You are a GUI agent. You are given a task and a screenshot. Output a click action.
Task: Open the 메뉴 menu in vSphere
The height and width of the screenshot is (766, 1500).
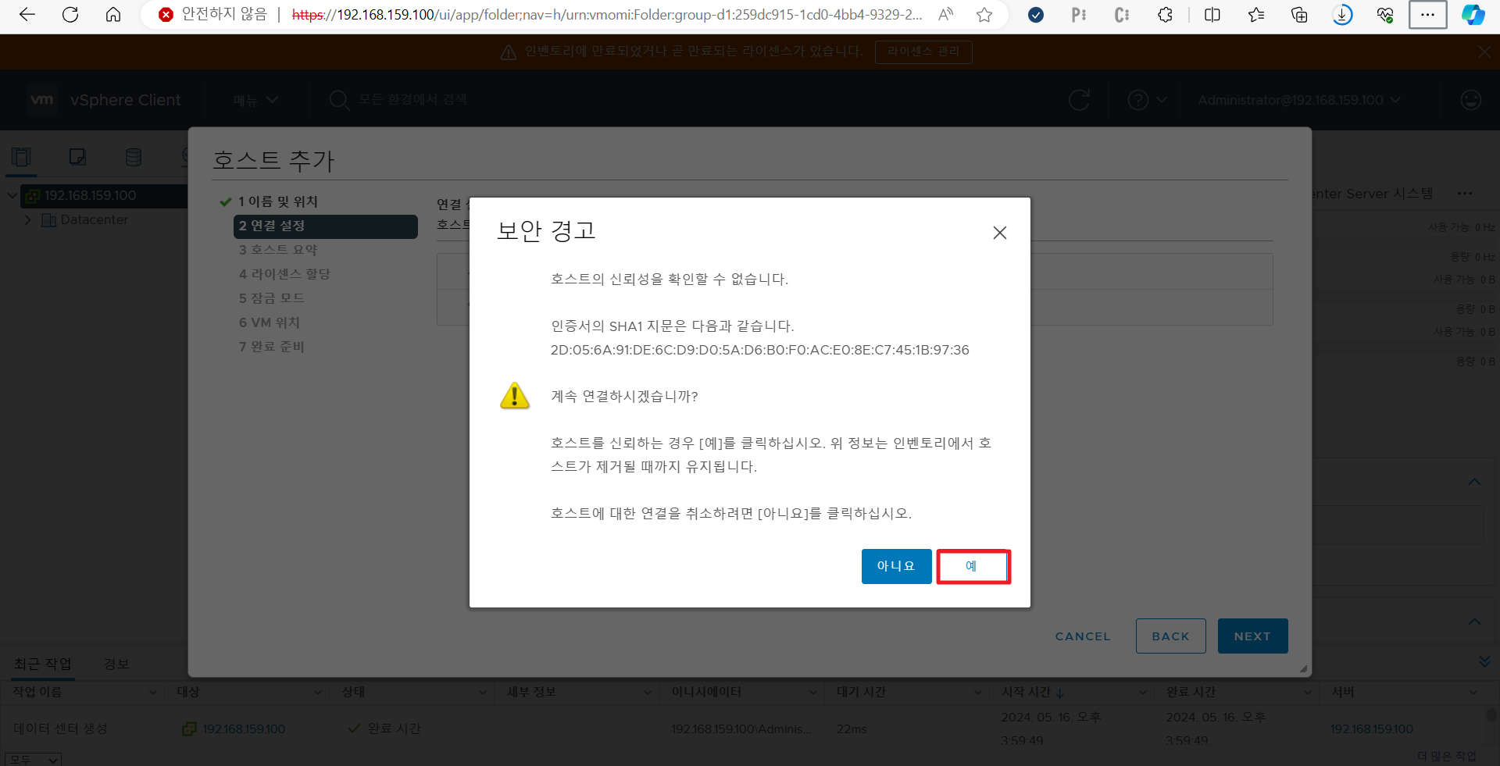(254, 100)
